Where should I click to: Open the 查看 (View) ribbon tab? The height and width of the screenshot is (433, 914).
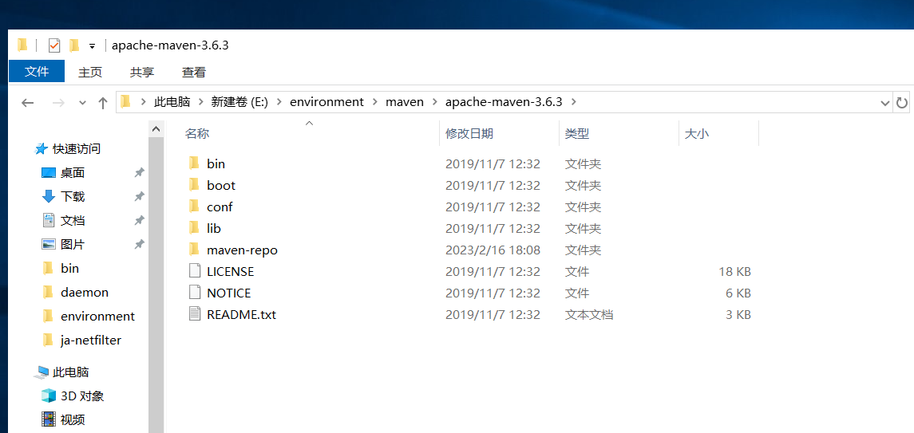[x=194, y=72]
